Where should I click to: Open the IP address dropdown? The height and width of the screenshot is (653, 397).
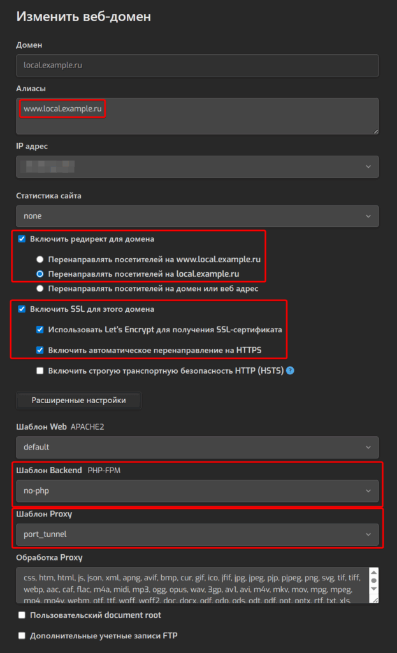click(x=198, y=166)
